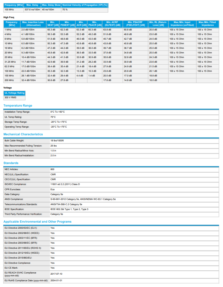
Task: Click the Max. Insertion Loss column header
Action: 33,24
